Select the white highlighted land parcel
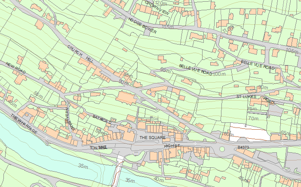 tap(249, 132)
